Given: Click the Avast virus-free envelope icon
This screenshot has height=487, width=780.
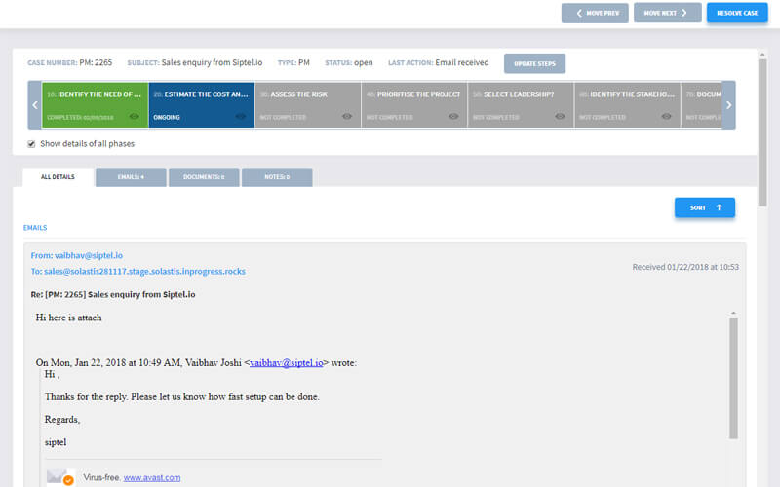Looking at the screenshot, I should tap(60, 477).
